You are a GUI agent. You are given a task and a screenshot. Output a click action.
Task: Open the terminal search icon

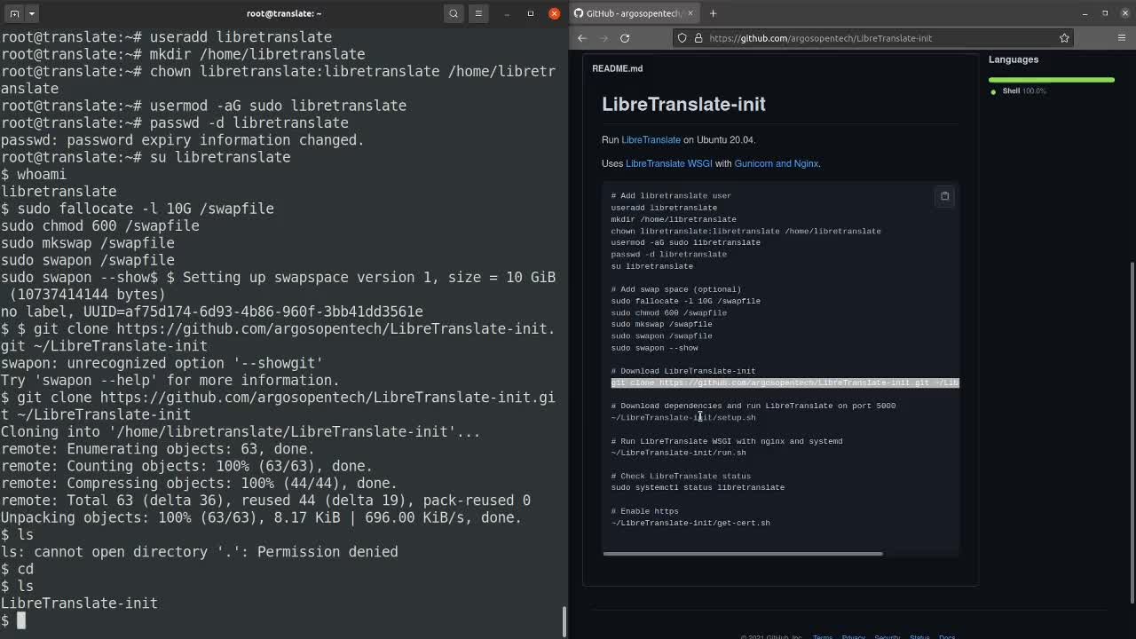pyautogui.click(x=454, y=13)
